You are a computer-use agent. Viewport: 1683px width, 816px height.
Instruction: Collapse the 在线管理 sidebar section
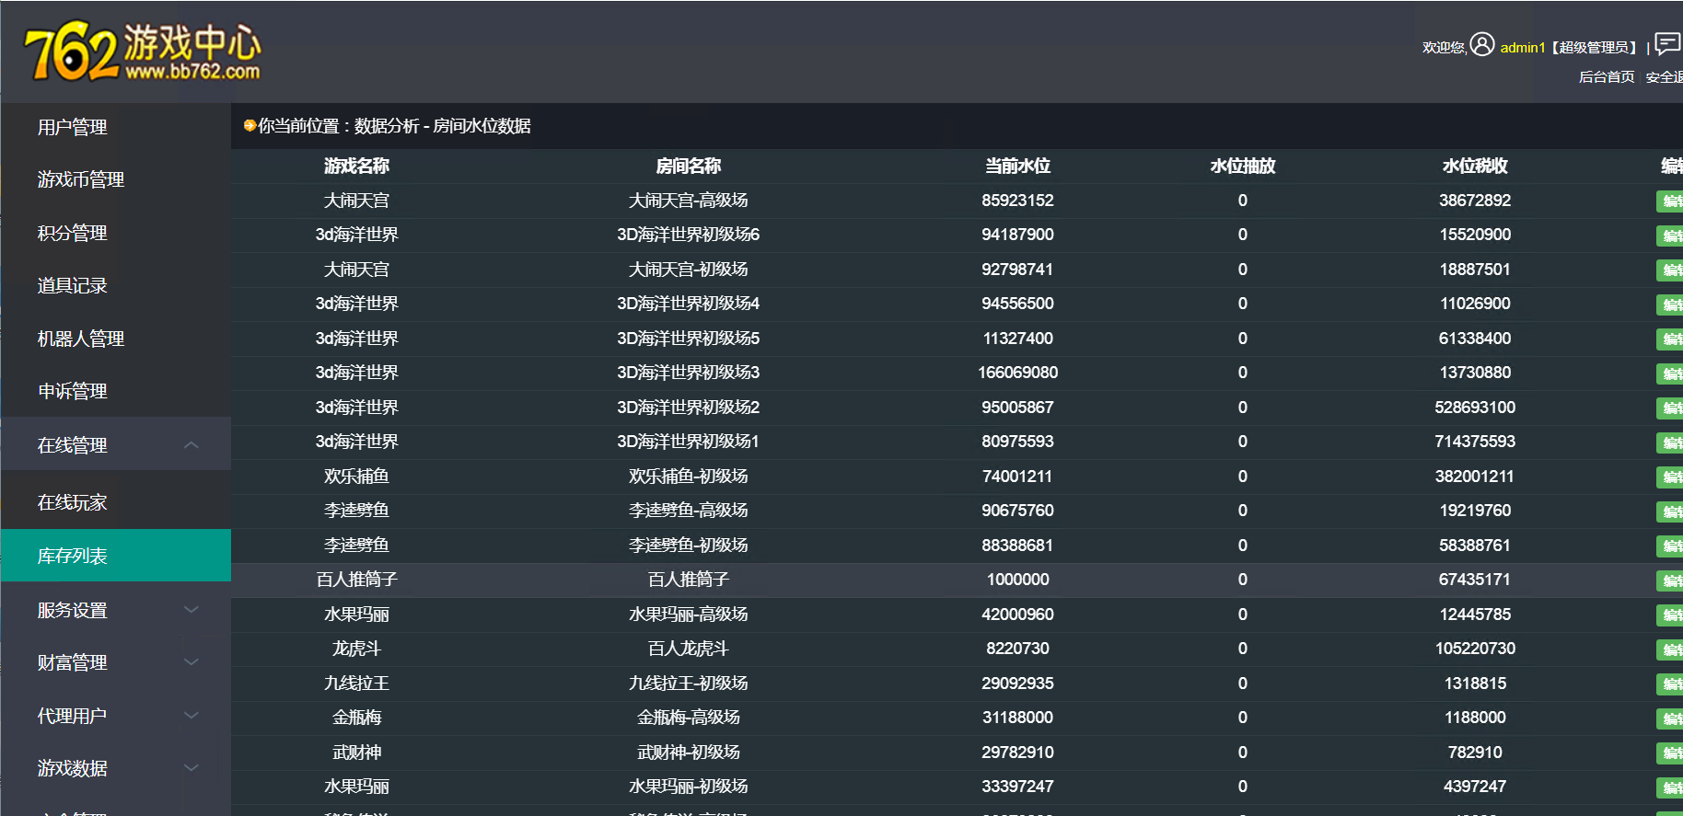[191, 445]
